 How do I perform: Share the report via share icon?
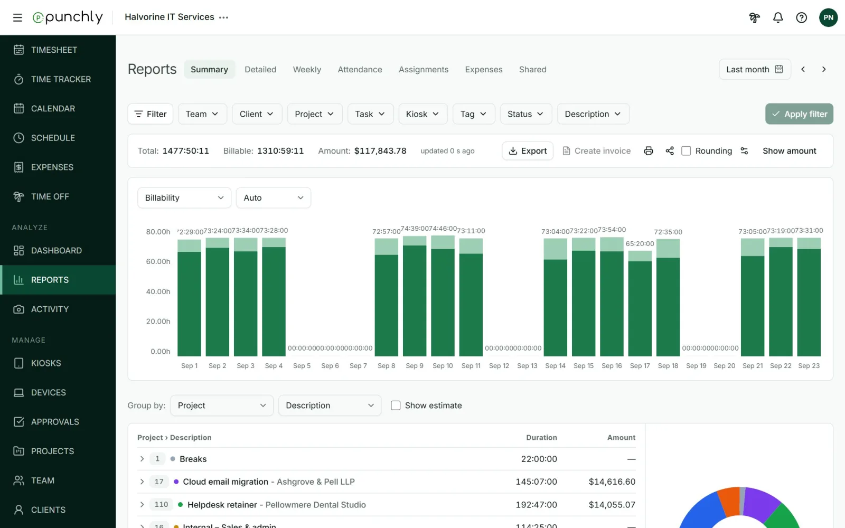click(x=670, y=151)
